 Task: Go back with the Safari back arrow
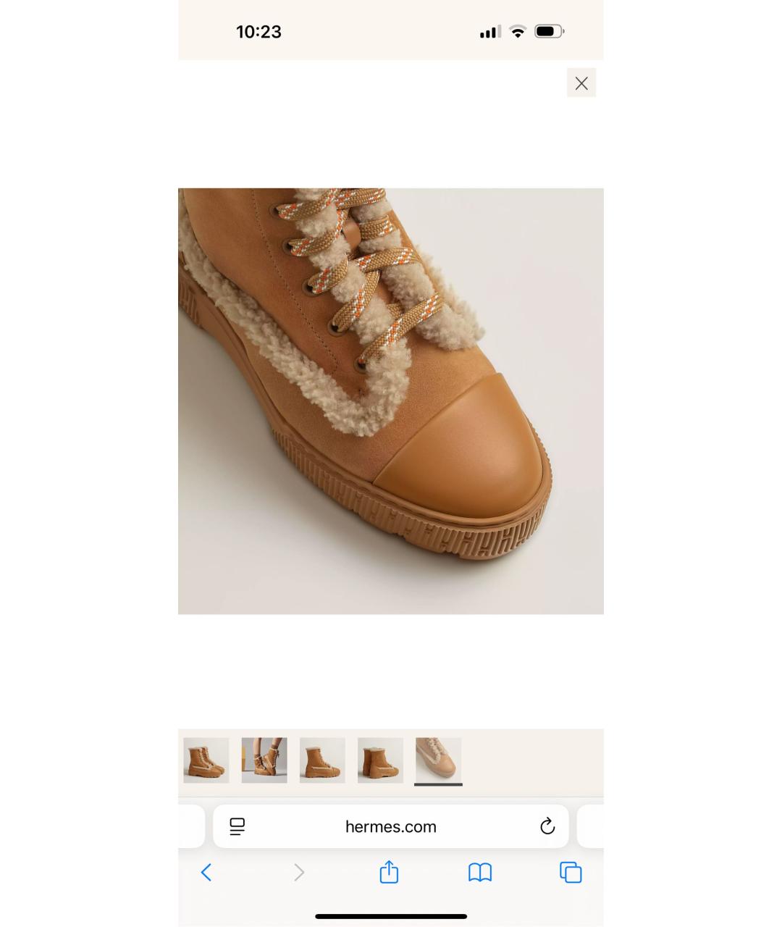click(x=206, y=872)
